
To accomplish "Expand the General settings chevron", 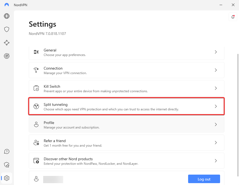I will point(216,52).
